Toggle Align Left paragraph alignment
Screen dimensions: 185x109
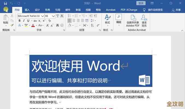pos(69,21)
